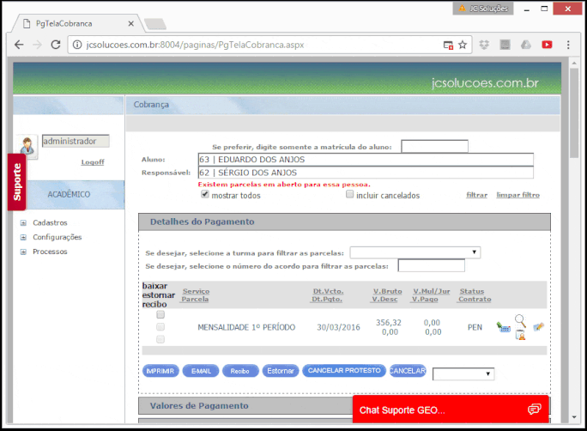Sort by the V.Mul/Jur column header
The image size is (587, 431).
pyautogui.click(x=432, y=291)
